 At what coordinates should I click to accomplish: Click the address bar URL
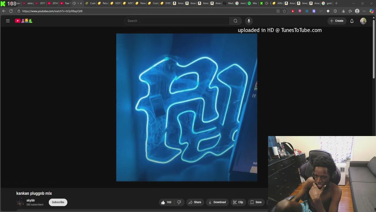52,11
